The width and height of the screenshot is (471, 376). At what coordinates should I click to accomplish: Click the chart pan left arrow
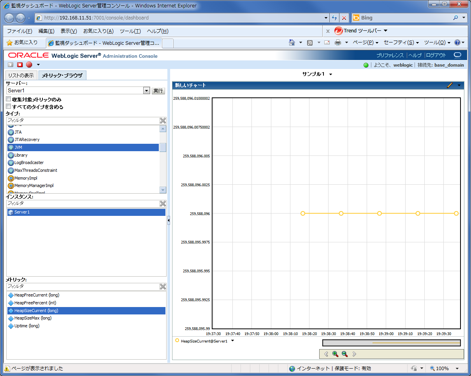(326, 354)
